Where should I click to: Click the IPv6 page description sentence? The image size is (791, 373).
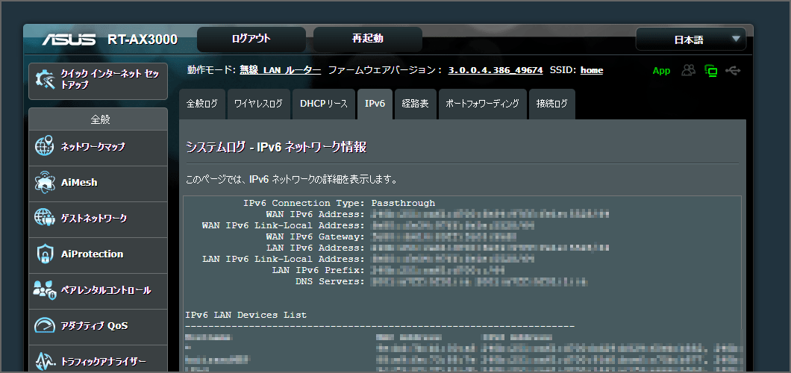[292, 180]
